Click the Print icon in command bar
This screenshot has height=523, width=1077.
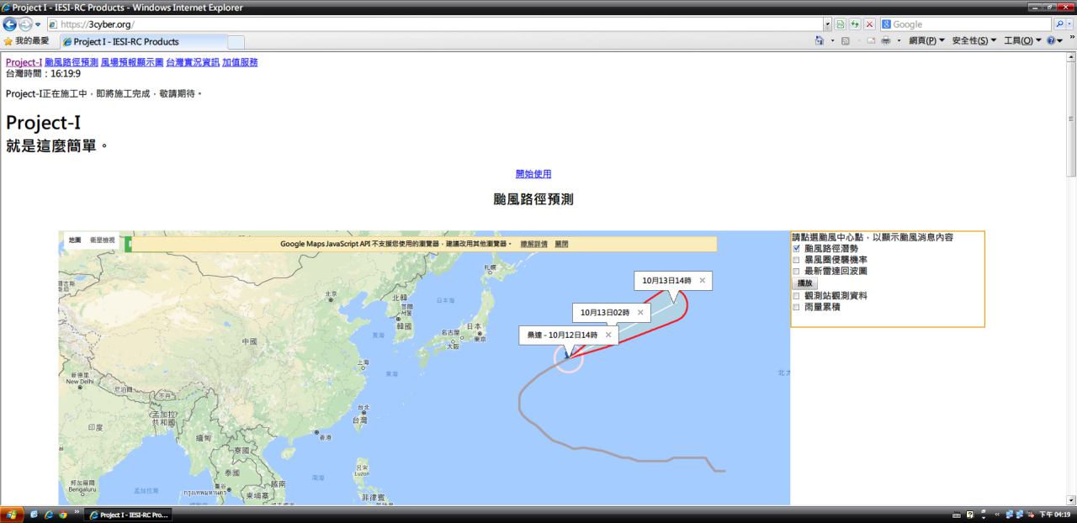pos(886,40)
